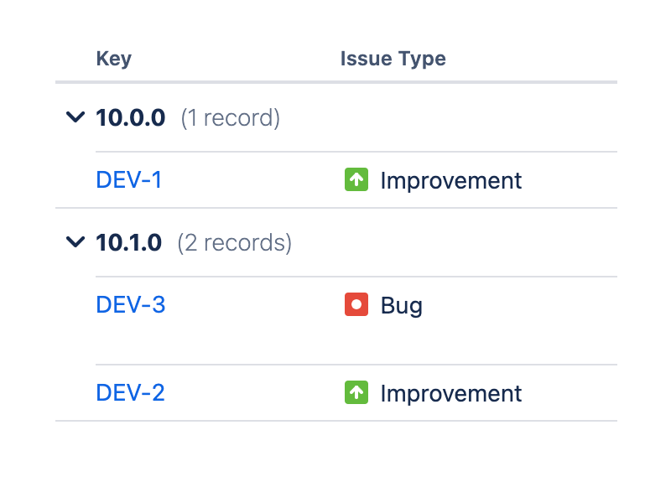Sort by the Key column header
Screen dimensions: 671x482
pyautogui.click(x=114, y=59)
